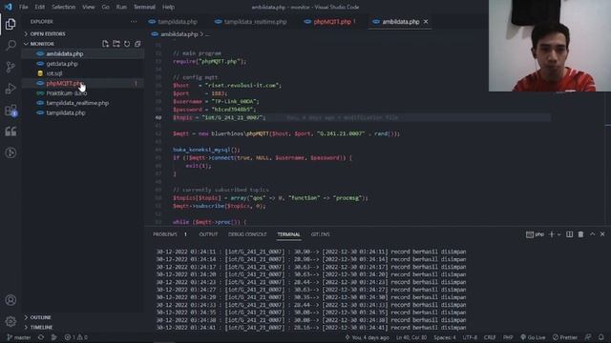Open the File menu
The width and height of the screenshot is (611, 343).
24,7
